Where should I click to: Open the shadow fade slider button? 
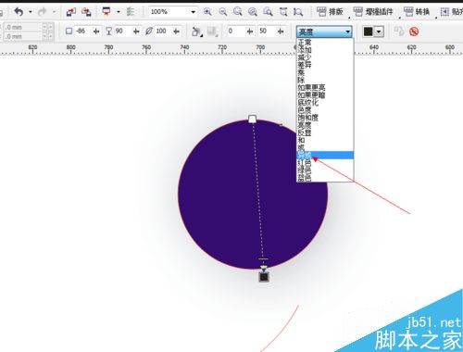tap(250, 31)
